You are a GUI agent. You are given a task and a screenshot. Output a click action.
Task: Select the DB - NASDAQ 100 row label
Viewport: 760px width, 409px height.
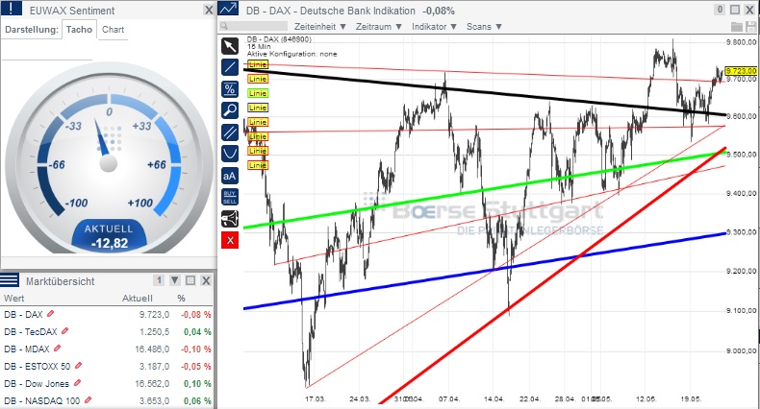click(x=41, y=400)
